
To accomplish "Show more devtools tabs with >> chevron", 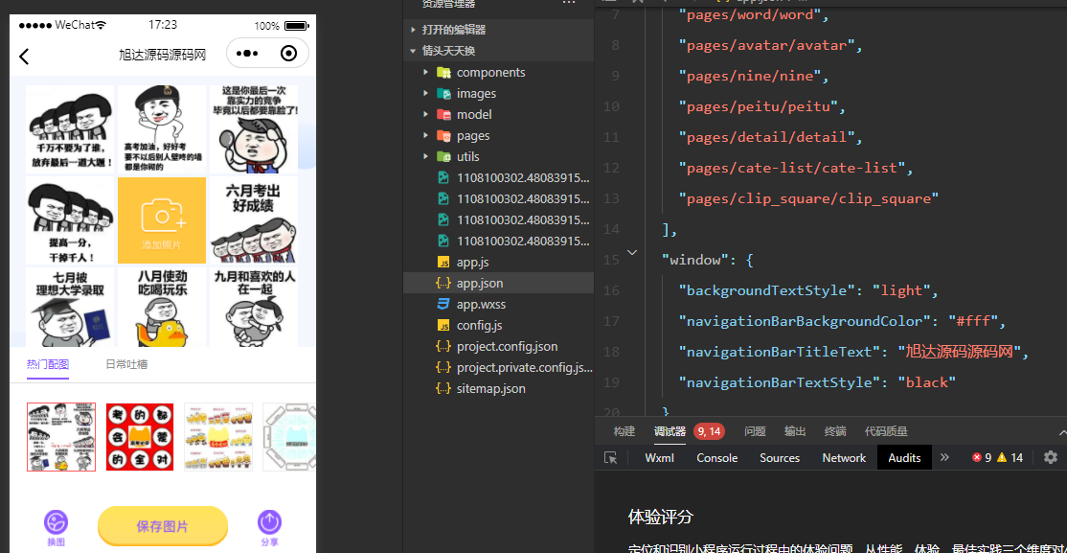I will click(x=944, y=458).
